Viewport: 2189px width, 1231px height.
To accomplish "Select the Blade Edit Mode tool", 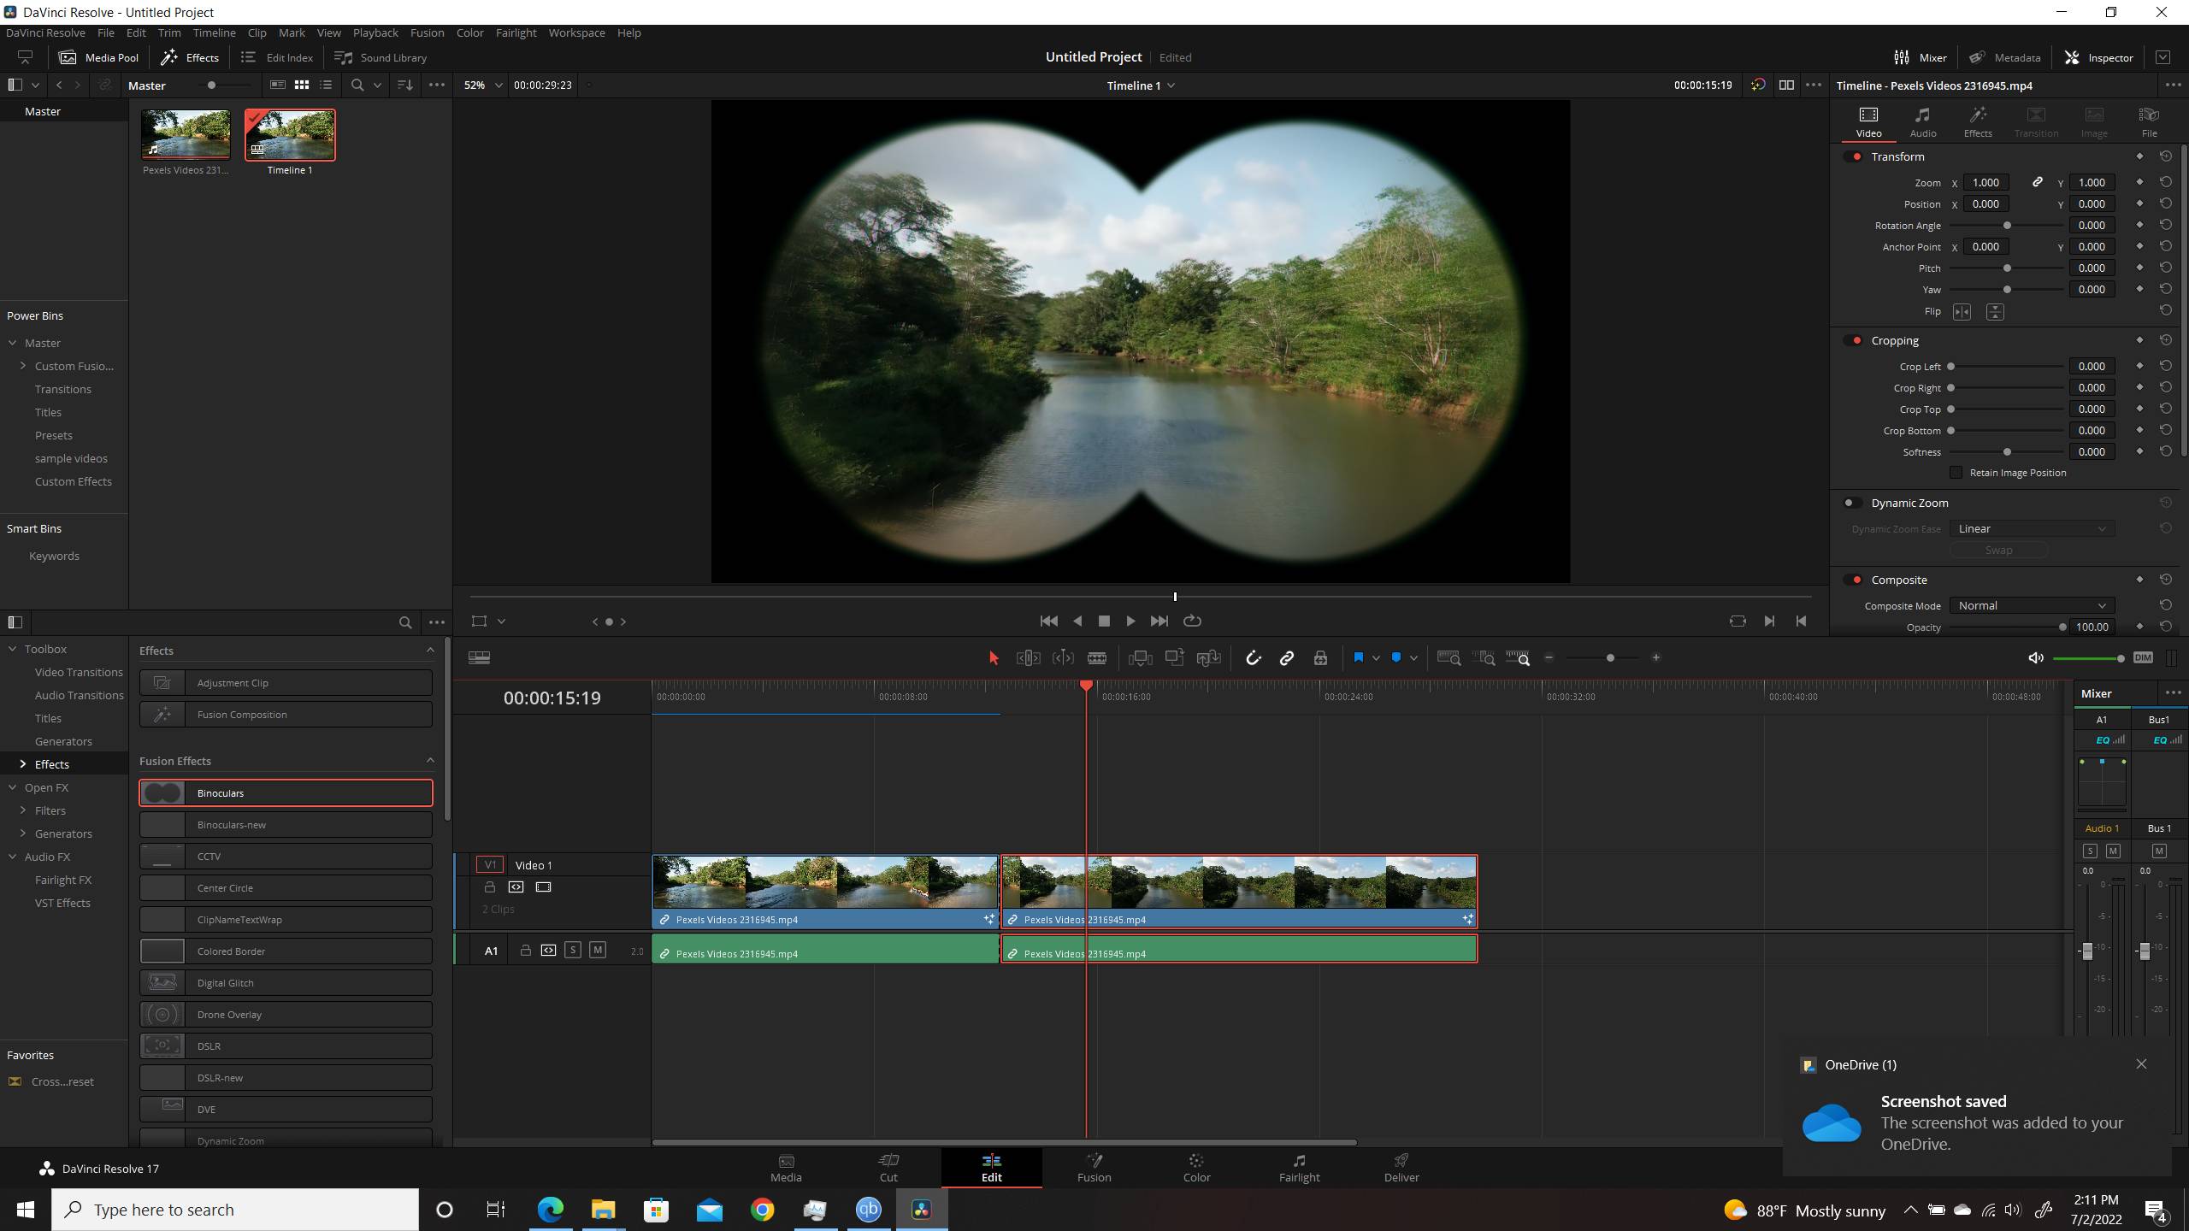I will [x=1097, y=657].
